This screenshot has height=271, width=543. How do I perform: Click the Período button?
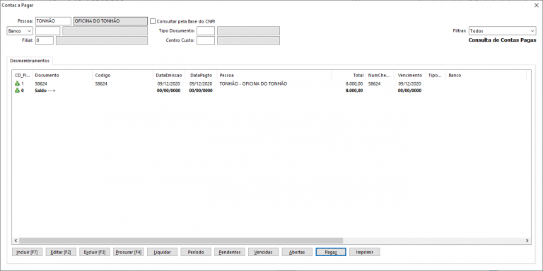[196, 253]
